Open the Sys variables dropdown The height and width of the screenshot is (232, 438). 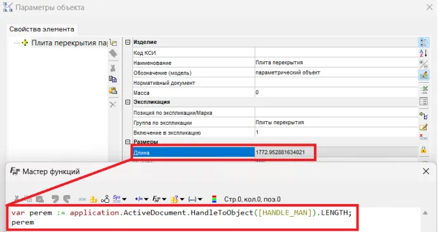pyautogui.click(x=120, y=199)
